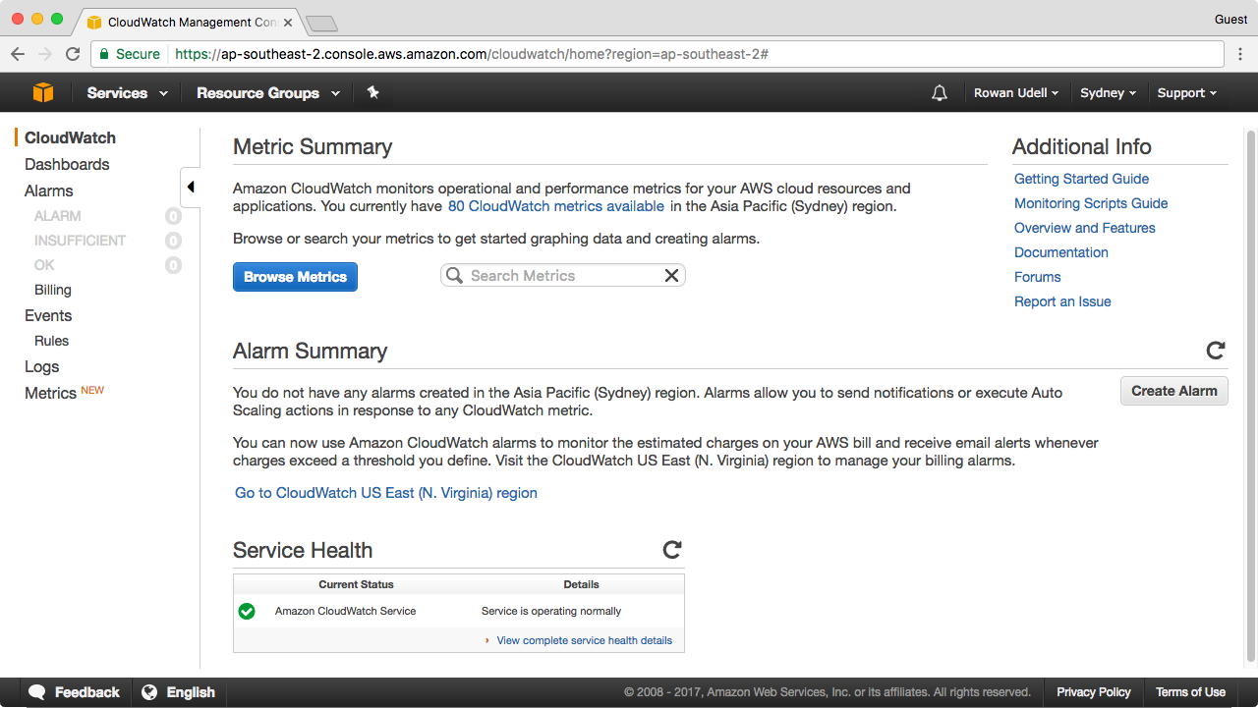The height and width of the screenshot is (708, 1258).
Task: Select ALARM state filter in sidebar
Action: pos(58,216)
